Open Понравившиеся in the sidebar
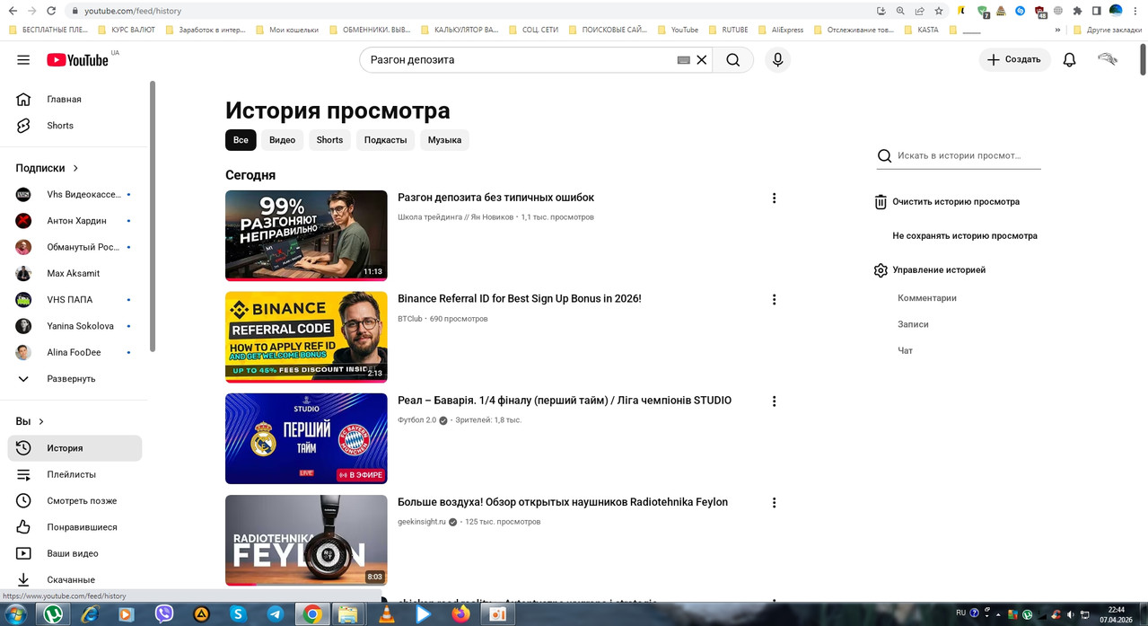 [74, 527]
